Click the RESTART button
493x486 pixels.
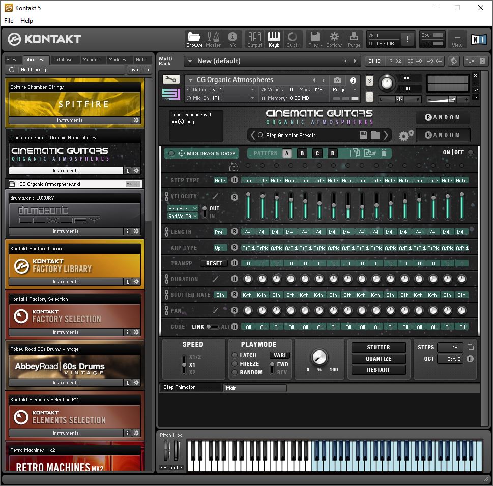coord(379,370)
